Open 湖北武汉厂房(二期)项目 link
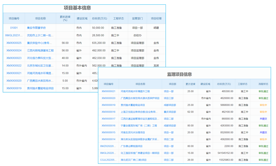This screenshot has width=276, height=166. (134, 160)
